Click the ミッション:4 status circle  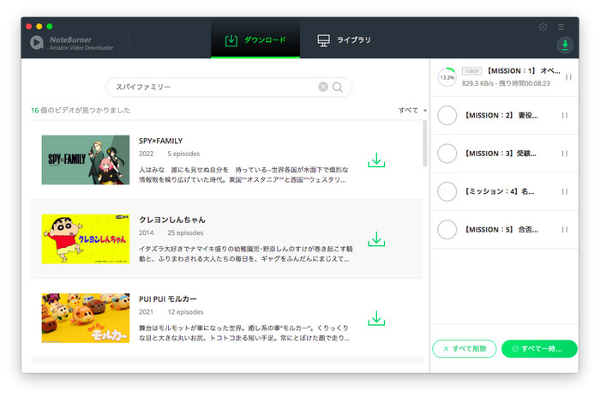pyautogui.click(x=447, y=191)
